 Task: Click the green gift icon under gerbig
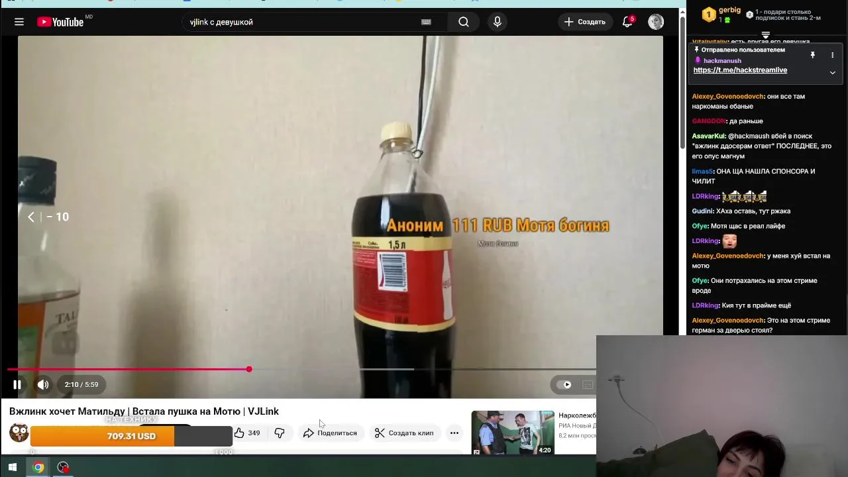pyautogui.click(x=727, y=21)
